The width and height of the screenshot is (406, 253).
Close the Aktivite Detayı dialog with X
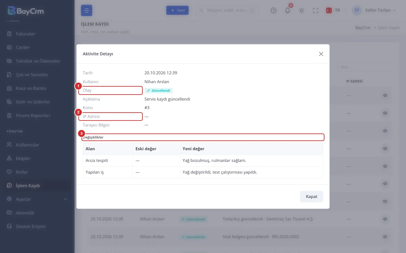coord(321,54)
